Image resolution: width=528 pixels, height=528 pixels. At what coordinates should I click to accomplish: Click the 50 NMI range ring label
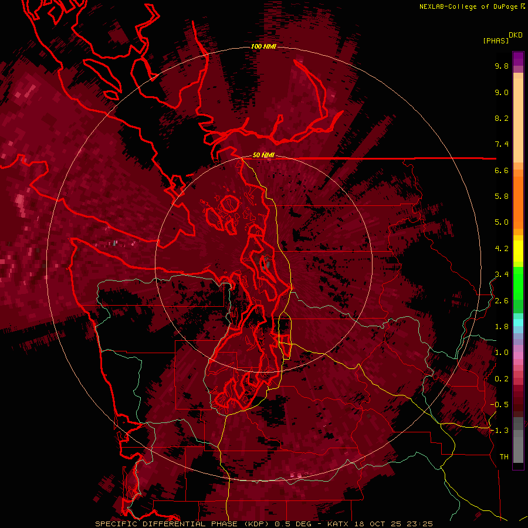click(x=263, y=155)
